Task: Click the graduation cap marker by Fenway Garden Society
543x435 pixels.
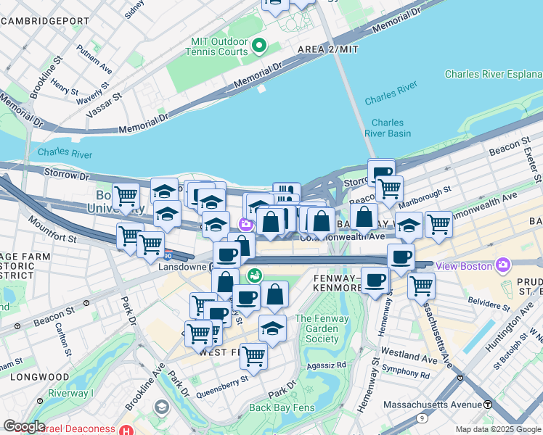Action: [x=272, y=330]
